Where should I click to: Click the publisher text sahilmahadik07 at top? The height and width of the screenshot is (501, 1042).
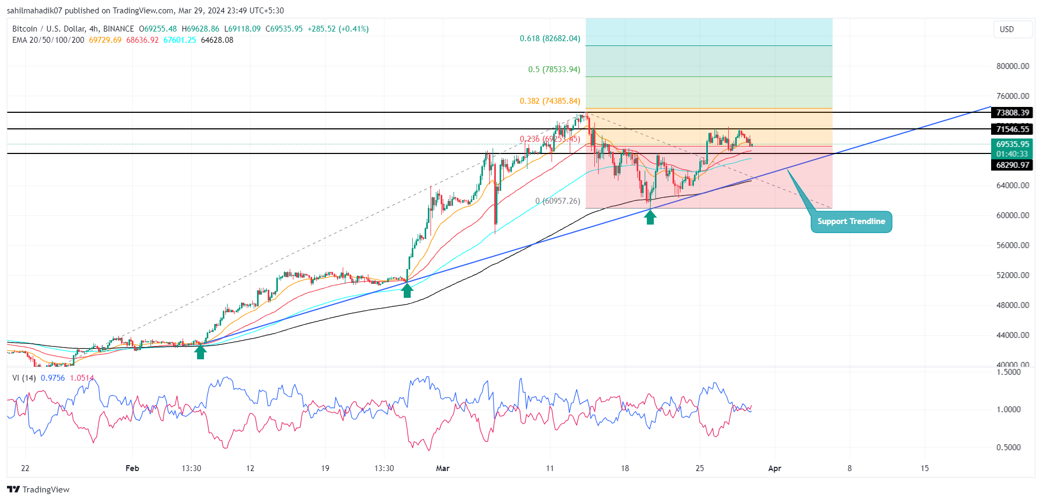(x=35, y=11)
